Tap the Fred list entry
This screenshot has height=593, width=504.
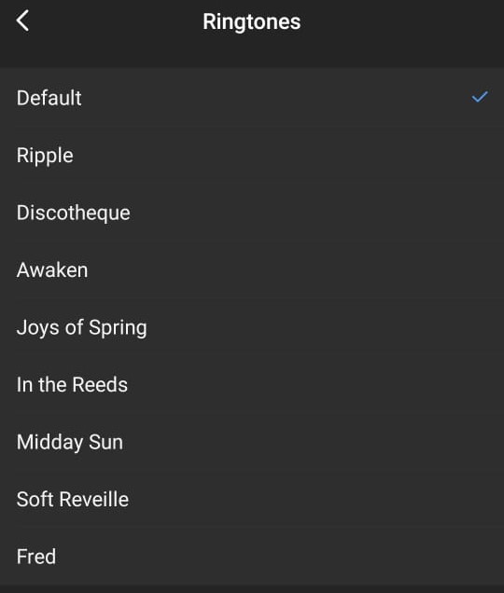pyautogui.click(x=252, y=557)
